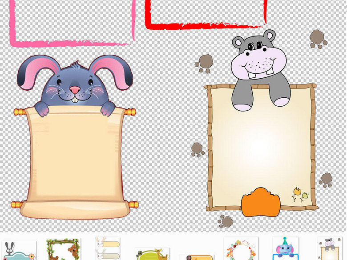Click the paw print left of hippo
The width and height of the screenshot is (347, 260).
(204, 63)
